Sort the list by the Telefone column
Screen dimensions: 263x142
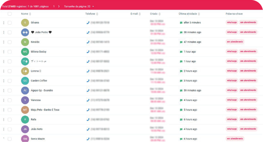92,14
